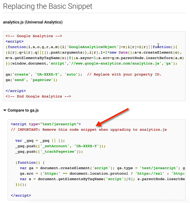Click the closing script tag in ga.js snippet
This screenshot has width=190, height=203.
[x=21, y=195]
